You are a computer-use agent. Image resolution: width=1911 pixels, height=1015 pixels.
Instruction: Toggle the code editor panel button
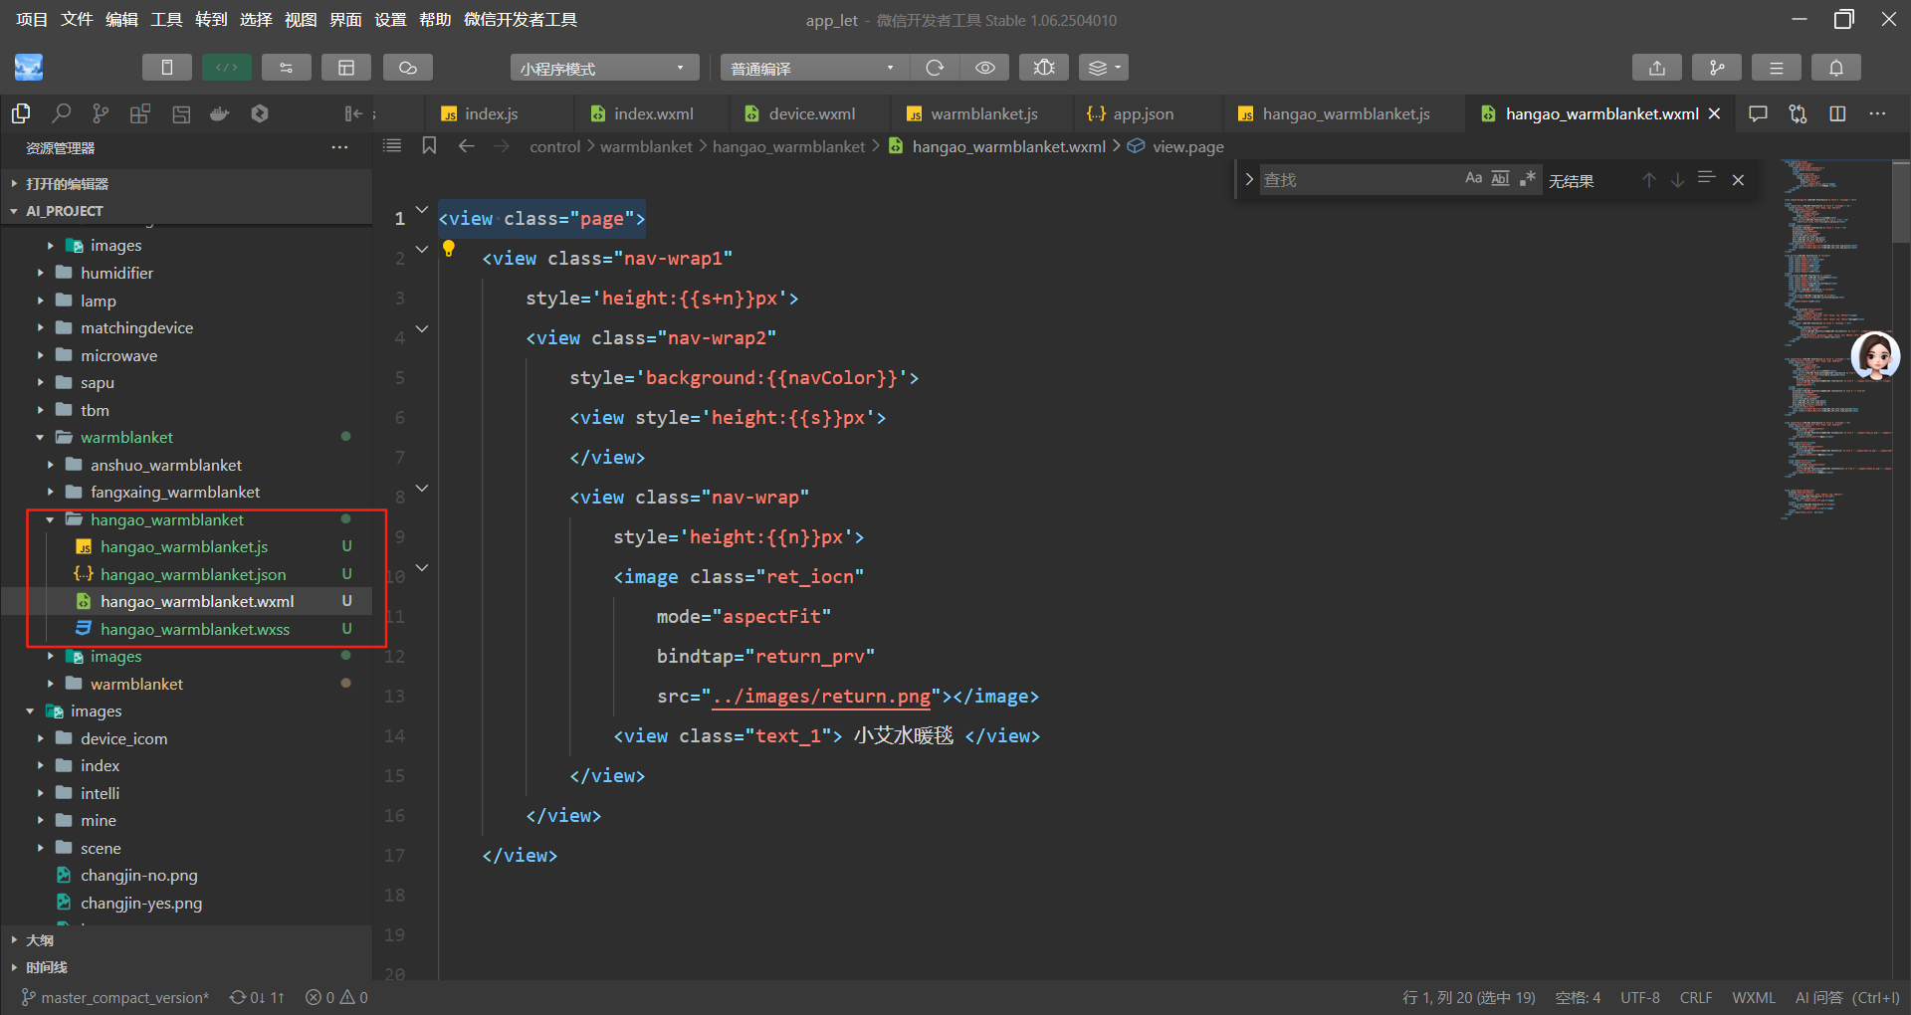coord(226,68)
